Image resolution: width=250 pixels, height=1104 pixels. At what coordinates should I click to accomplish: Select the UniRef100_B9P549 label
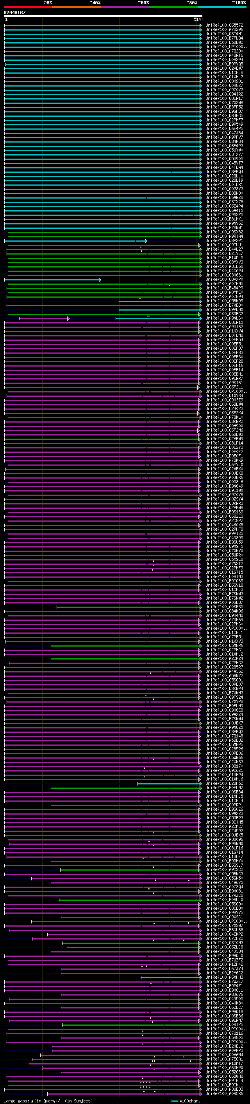click(x=224, y=124)
